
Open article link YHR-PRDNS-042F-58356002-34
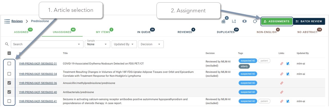pyautogui.click(x=38, y=74)
